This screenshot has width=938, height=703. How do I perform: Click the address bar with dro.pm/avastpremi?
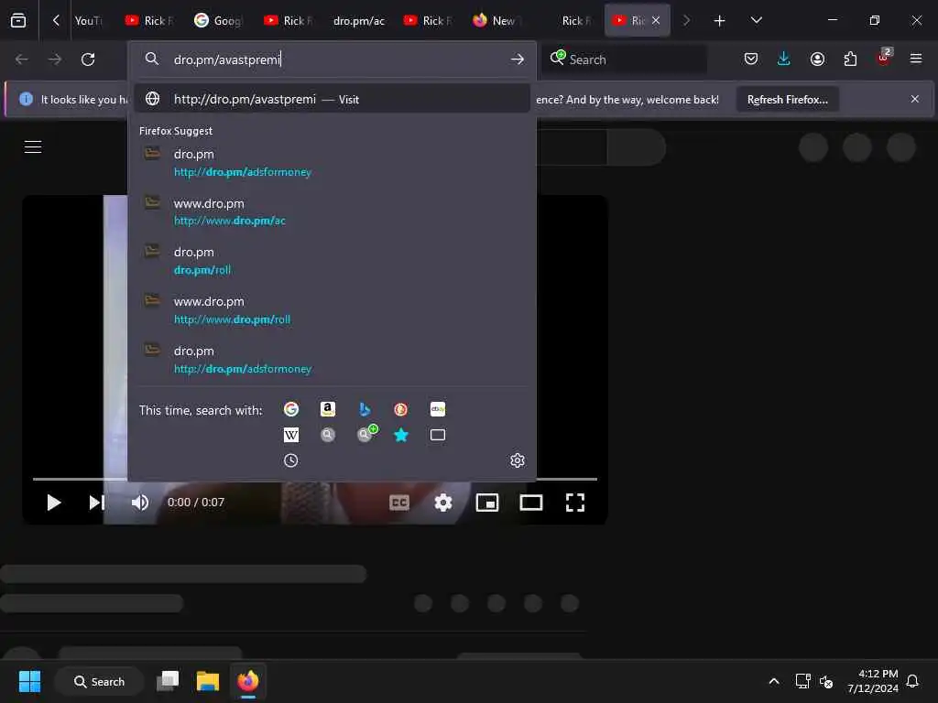pyautogui.click(x=332, y=59)
